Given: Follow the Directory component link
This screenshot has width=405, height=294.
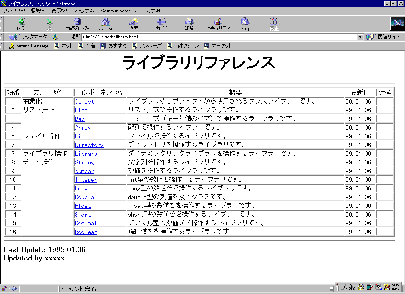Looking at the screenshot, I should pos(89,145).
